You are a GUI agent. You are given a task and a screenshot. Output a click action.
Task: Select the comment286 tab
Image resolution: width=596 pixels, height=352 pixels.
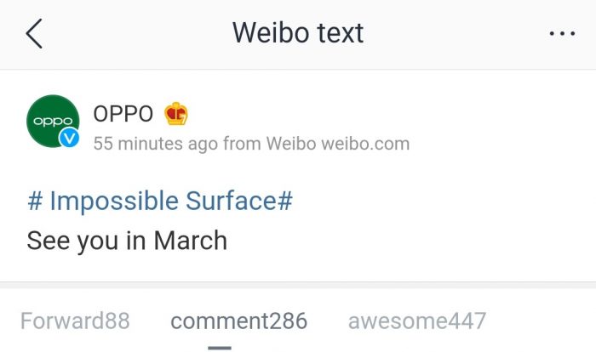[x=238, y=321]
